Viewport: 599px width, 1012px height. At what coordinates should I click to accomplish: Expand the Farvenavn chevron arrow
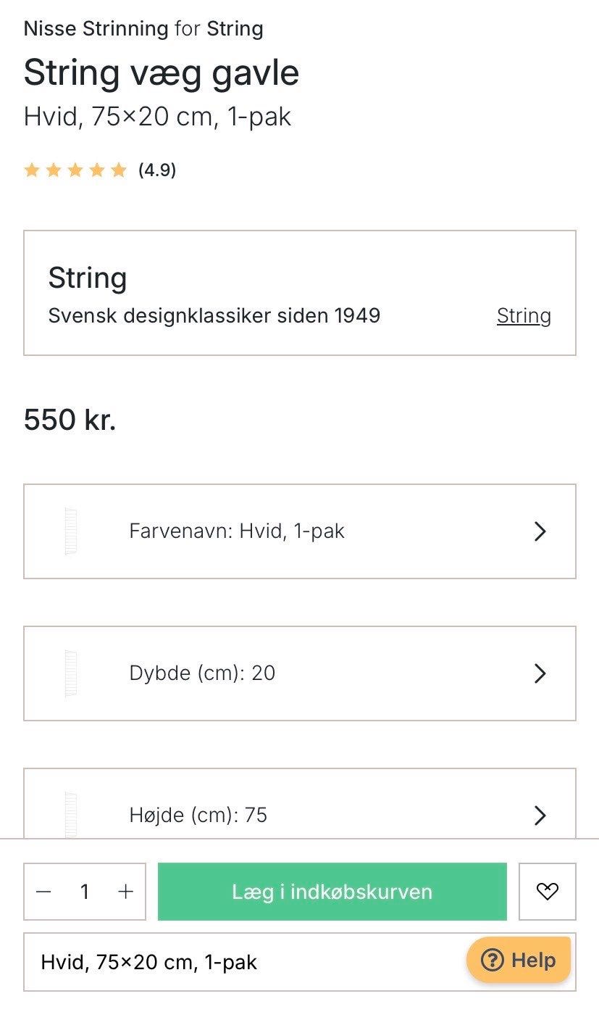click(540, 531)
